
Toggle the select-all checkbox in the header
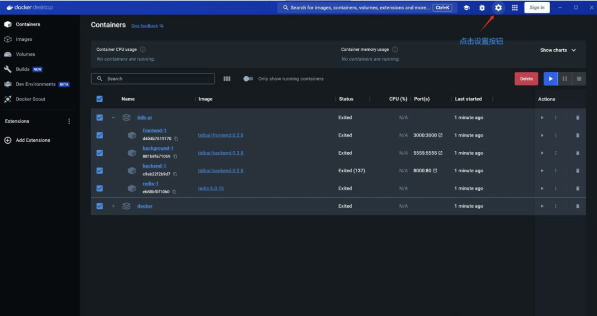(99, 99)
